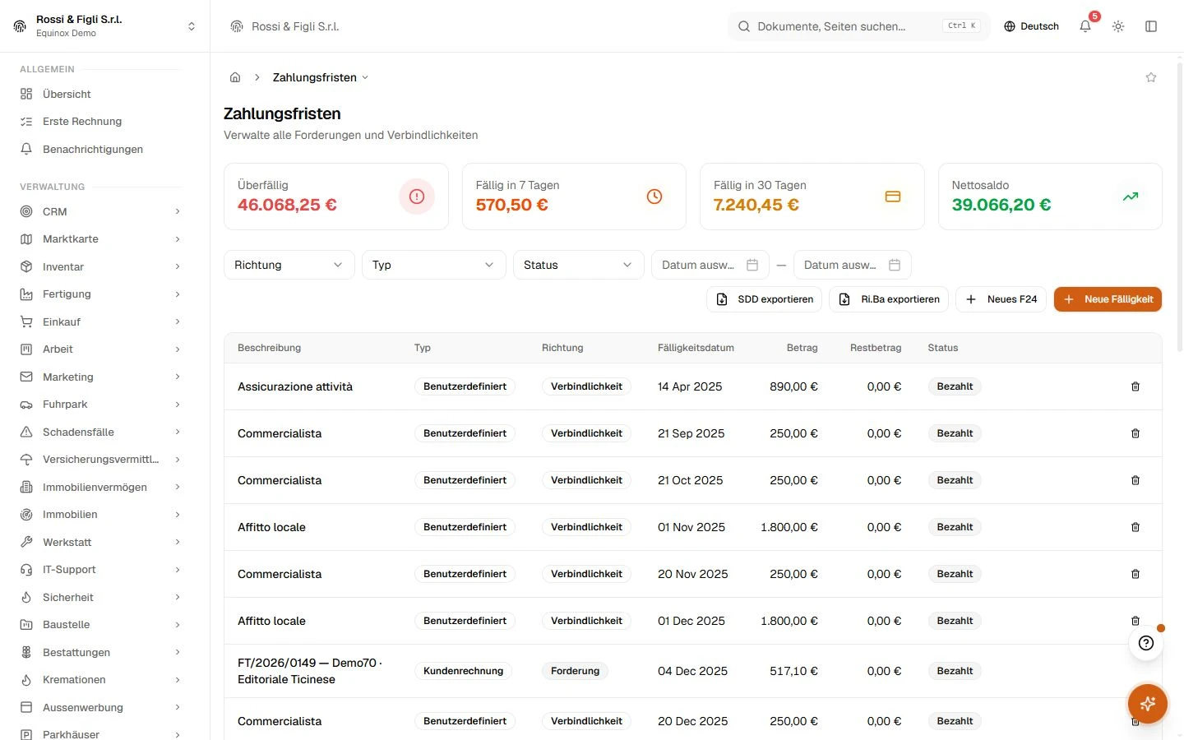This screenshot has height=740, width=1184.
Task: Open the Richtung filter dropdown
Action: click(289, 265)
